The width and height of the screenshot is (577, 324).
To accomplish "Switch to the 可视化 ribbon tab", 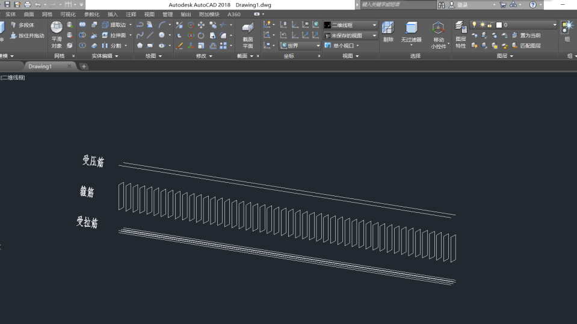I will pyautogui.click(x=68, y=14).
